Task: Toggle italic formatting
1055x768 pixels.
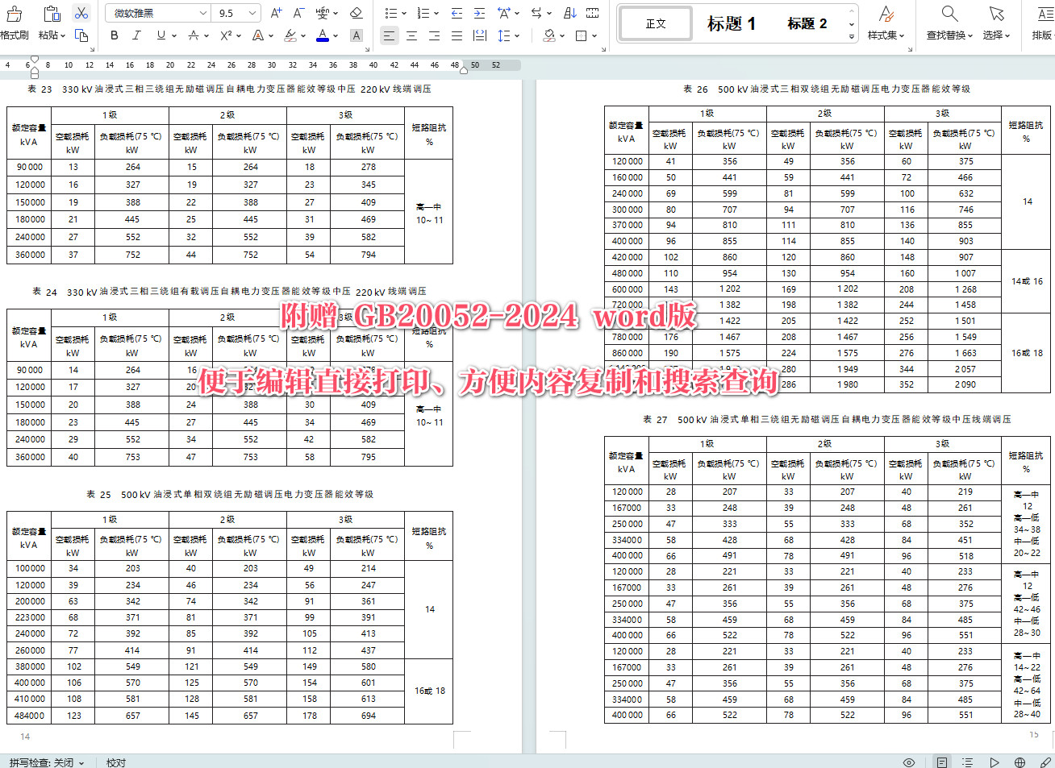Action: 135,35
